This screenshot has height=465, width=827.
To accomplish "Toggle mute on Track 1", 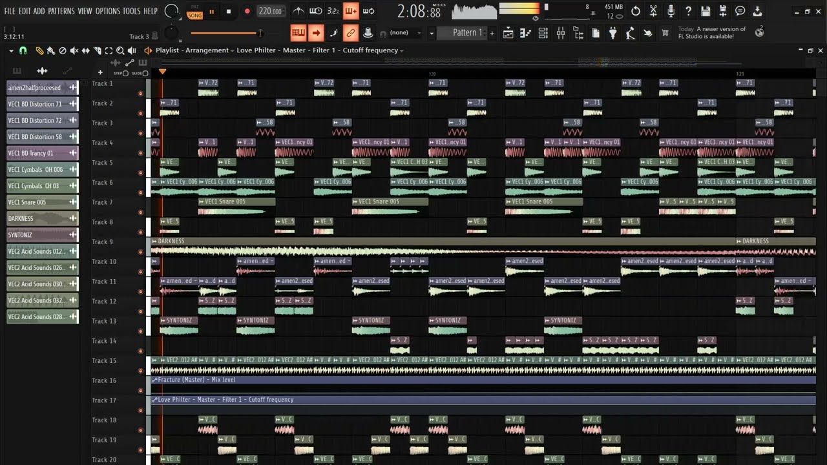I will coord(140,93).
